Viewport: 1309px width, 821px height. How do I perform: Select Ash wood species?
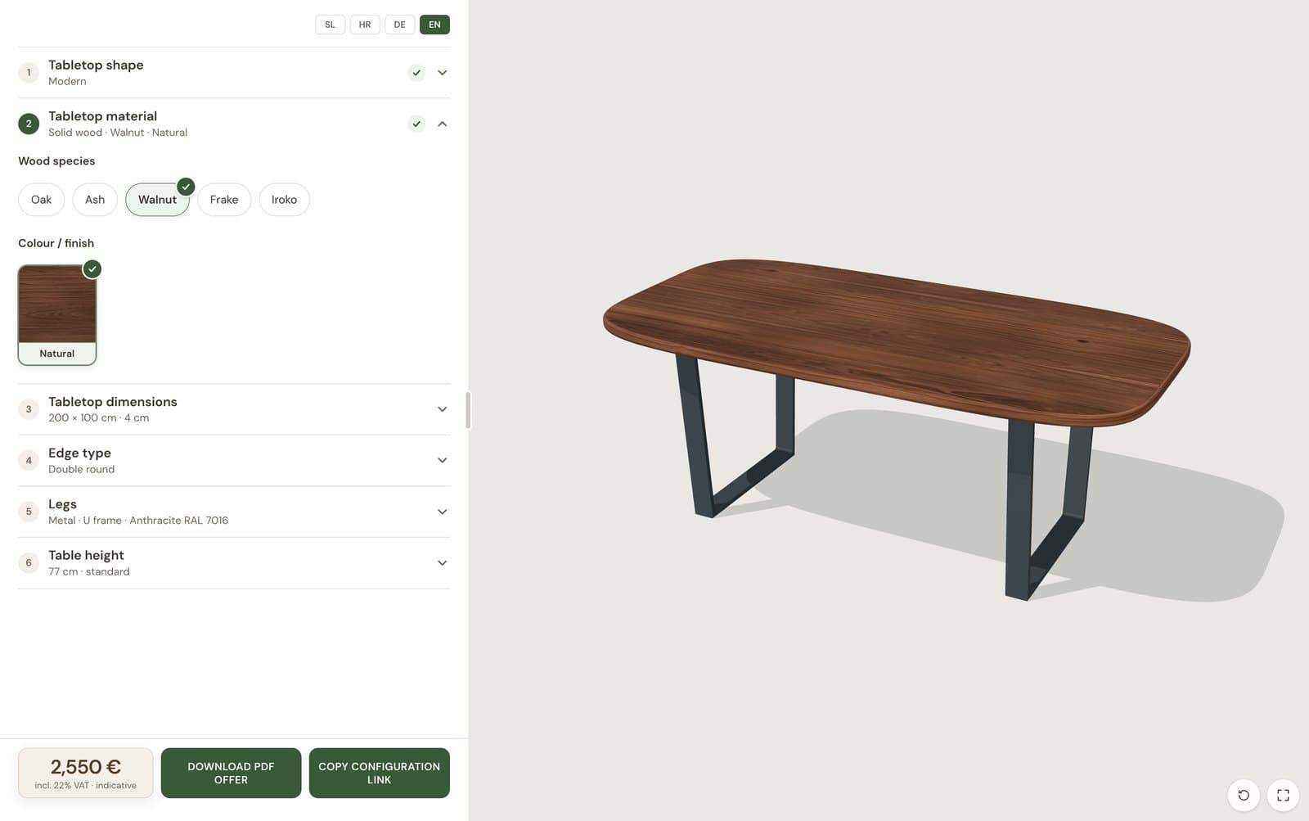(95, 200)
